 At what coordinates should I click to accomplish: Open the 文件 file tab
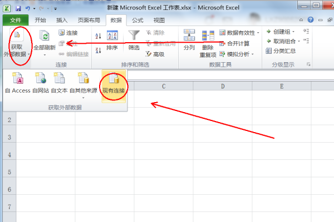pyautogui.click(x=16, y=20)
